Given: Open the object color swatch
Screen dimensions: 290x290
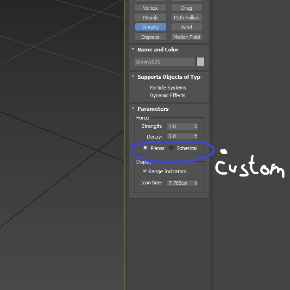Looking at the screenshot, I should [200, 62].
